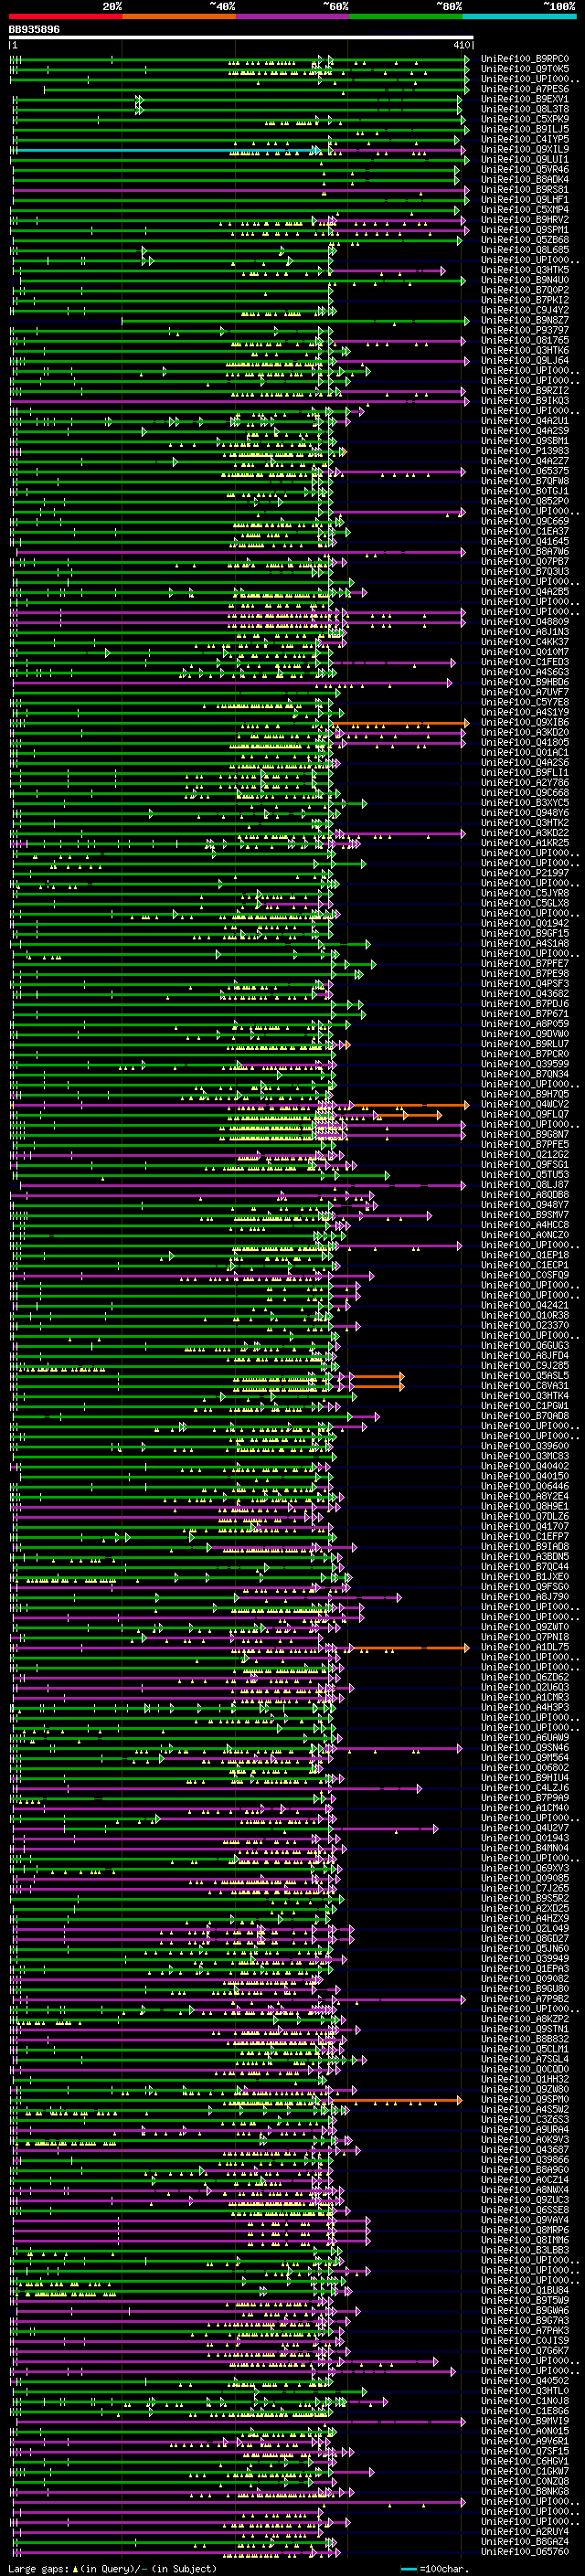
Task: Click the UniRef100_C8VA31 identifier
Action: (524, 1385)
